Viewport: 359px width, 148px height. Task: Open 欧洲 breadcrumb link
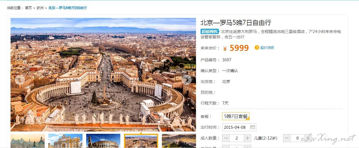pyautogui.click(x=40, y=8)
